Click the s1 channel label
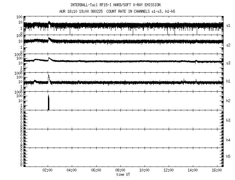This screenshot has height=180, width=235. click(x=228, y=26)
